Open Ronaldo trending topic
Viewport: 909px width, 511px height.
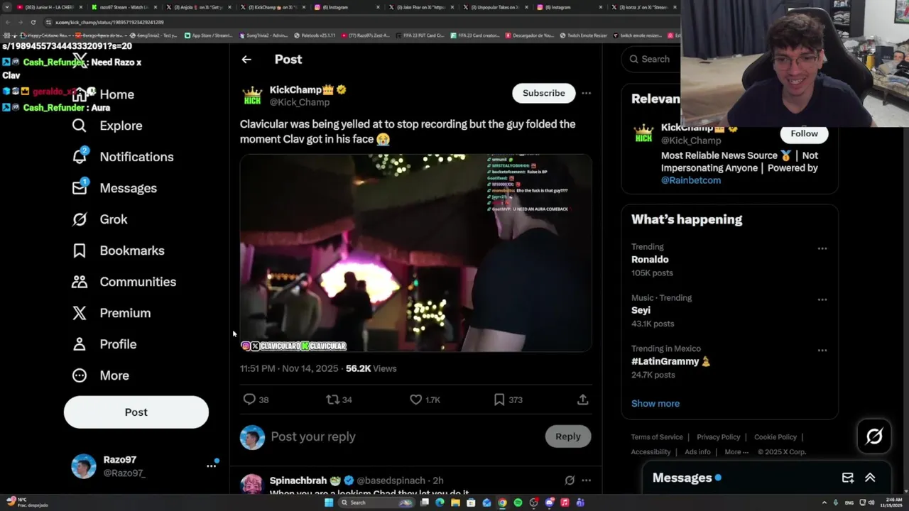[650, 260]
